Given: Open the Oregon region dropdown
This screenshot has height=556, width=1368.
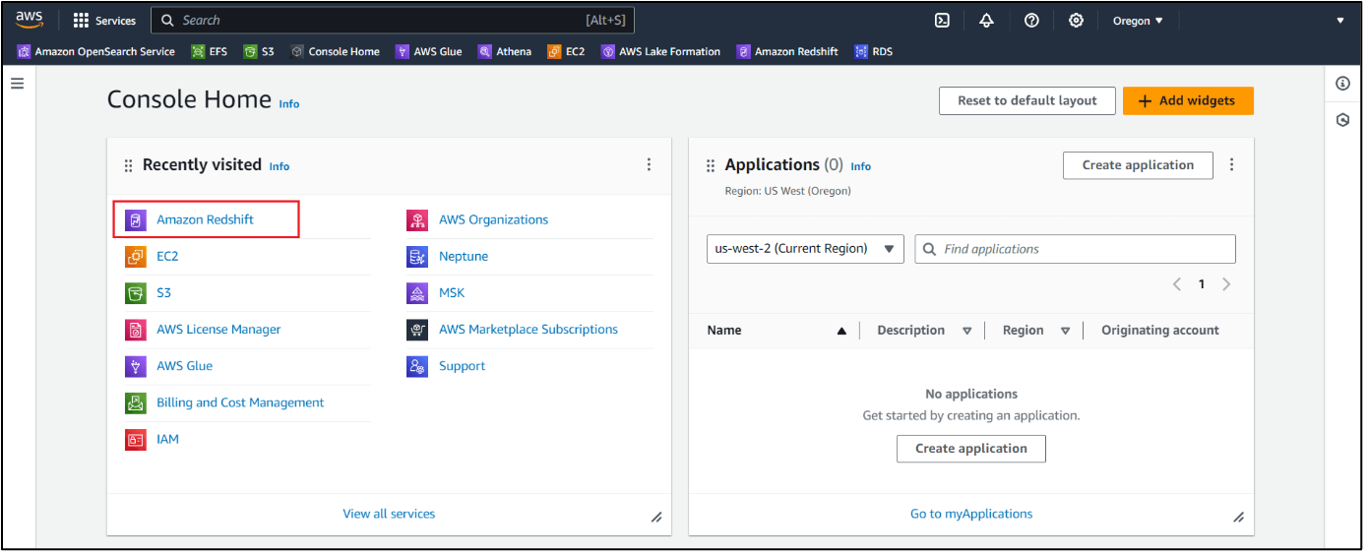Looking at the screenshot, I should (1138, 21).
